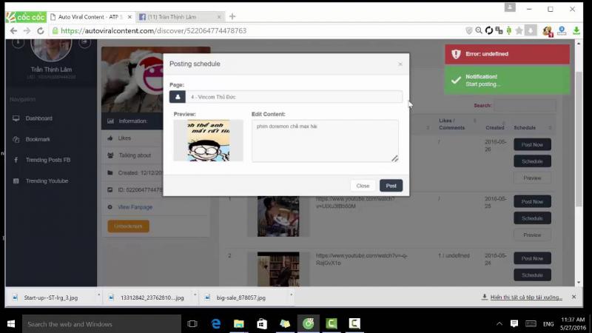This screenshot has height=333, width=592.
Task: Close the downloads bar with X
Action: tap(574, 297)
